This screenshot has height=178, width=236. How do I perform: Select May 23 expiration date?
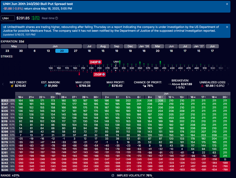point(7,51)
